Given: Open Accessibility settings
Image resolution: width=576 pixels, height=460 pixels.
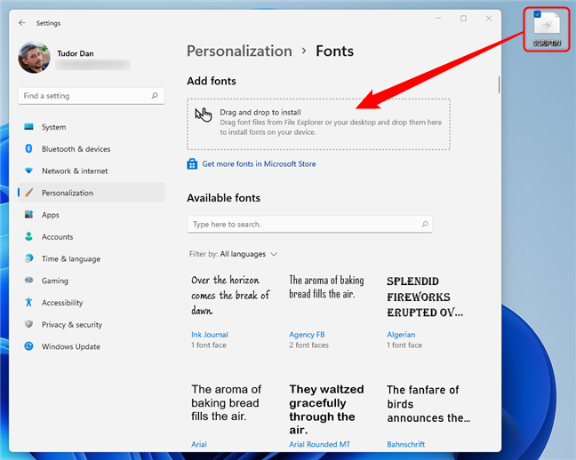Looking at the screenshot, I should coord(91,302).
